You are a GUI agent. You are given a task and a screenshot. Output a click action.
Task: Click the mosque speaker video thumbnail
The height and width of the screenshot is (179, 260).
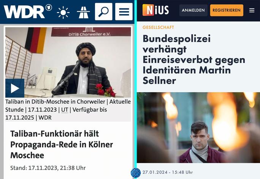tap(68, 62)
